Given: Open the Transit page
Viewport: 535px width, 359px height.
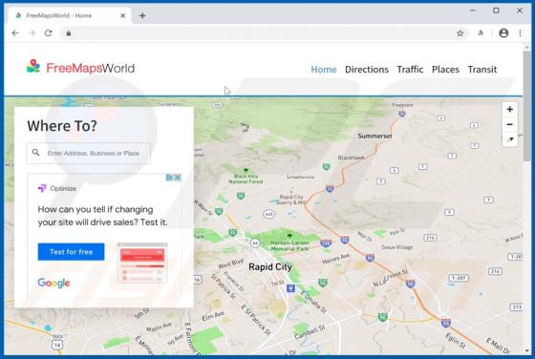Looking at the screenshot, I should click(482, 70).
